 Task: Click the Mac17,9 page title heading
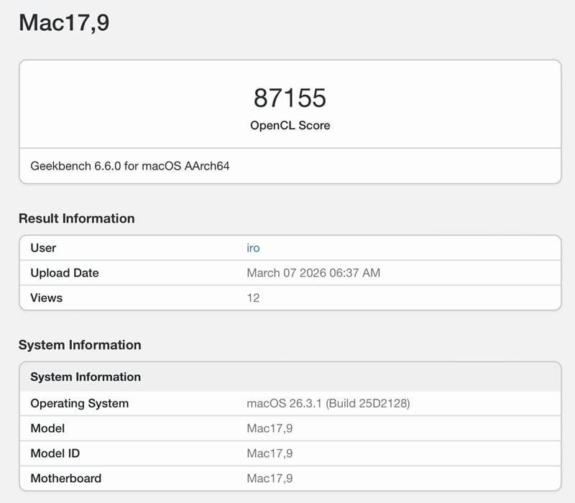[64, 22]
